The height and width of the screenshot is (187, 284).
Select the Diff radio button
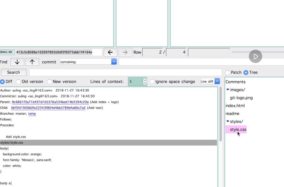pyautogui.click(x=2, y=82)
